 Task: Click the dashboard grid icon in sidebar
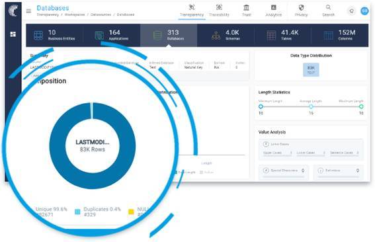click(13, 34)
